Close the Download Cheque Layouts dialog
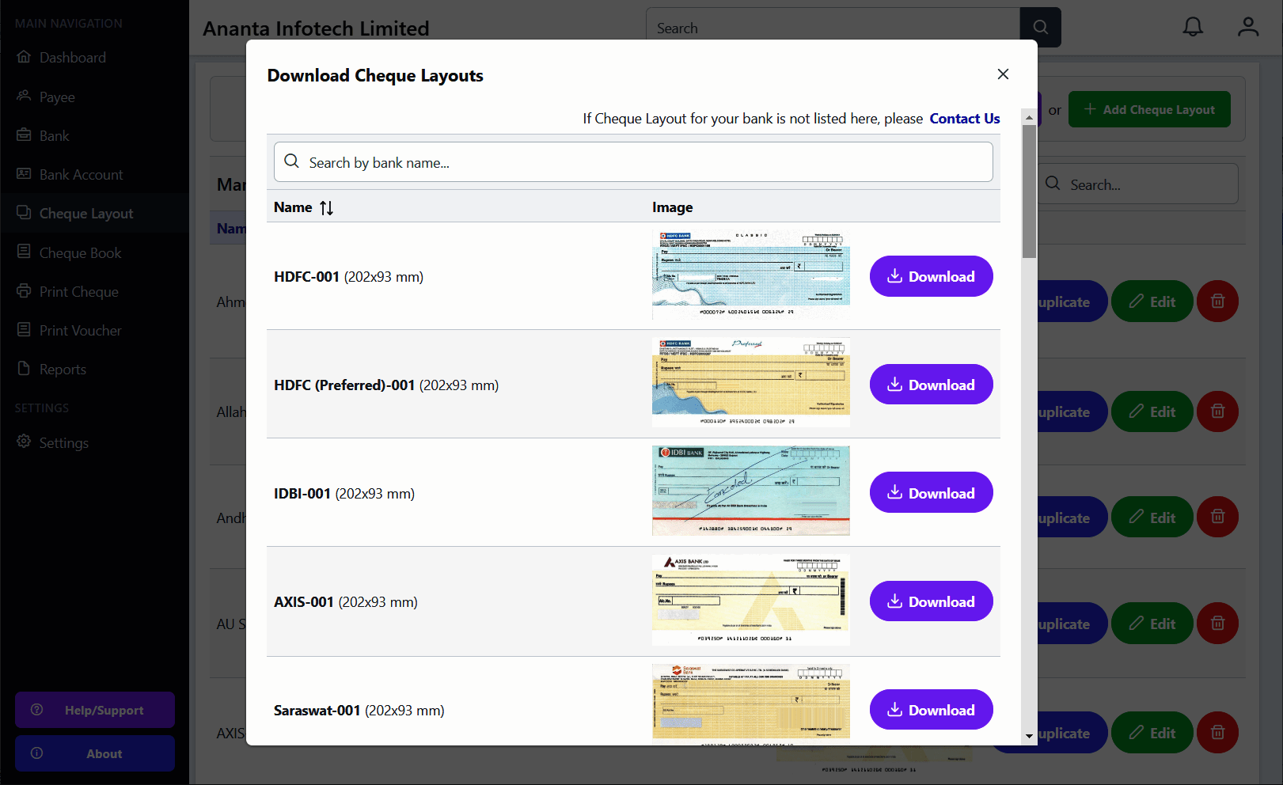 pos(1003,74)
